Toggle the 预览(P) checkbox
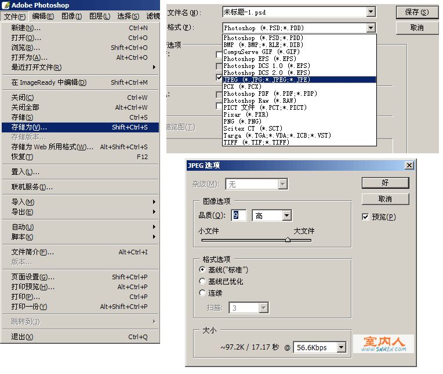The width and height of the screenshot is (443, 374). coord(365,217)
